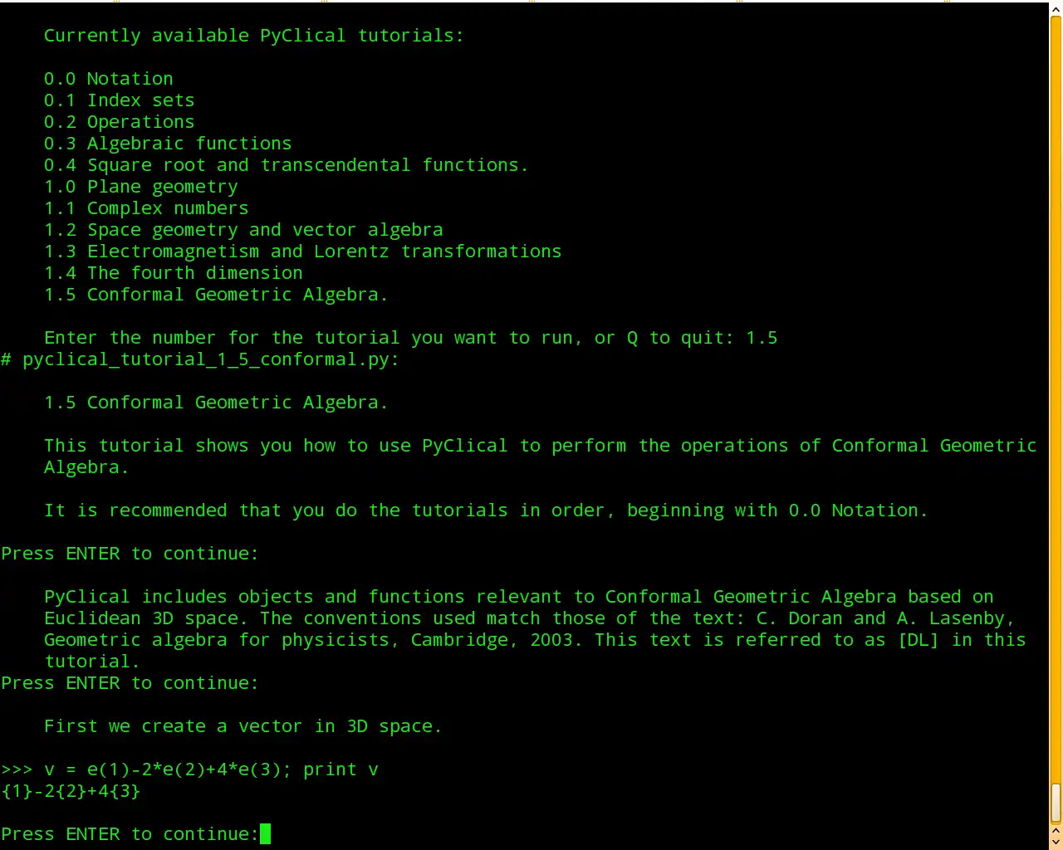This screenshot has height=850, width=1063.
Task: Click the '0.1 Index sets' tutorial line
Action: 120,100
